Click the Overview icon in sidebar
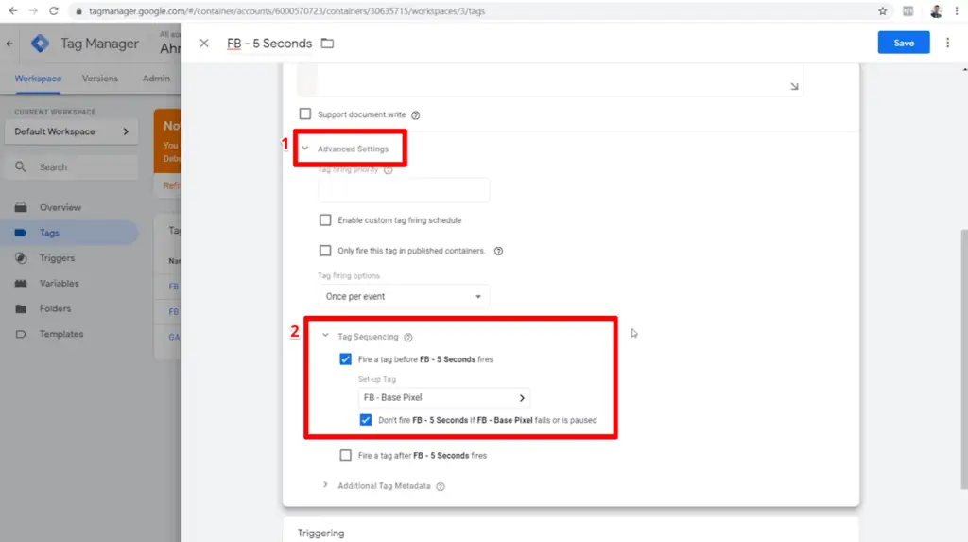Viewport: 968px width, 542px height. click(x=21, y=208)
